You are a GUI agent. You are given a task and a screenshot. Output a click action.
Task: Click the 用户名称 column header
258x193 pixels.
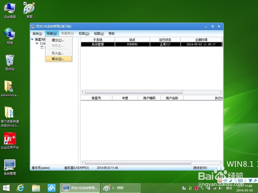click(172, 98)
